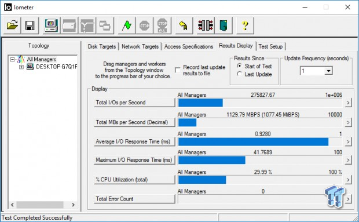Screen dimensions: 359x222
Task: Exit Iometer using the door icon
Action: 224,26
